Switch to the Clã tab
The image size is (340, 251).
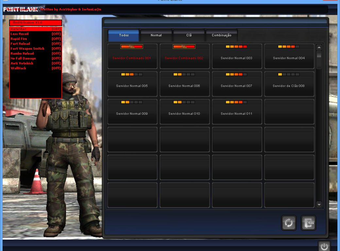[189, 35]
